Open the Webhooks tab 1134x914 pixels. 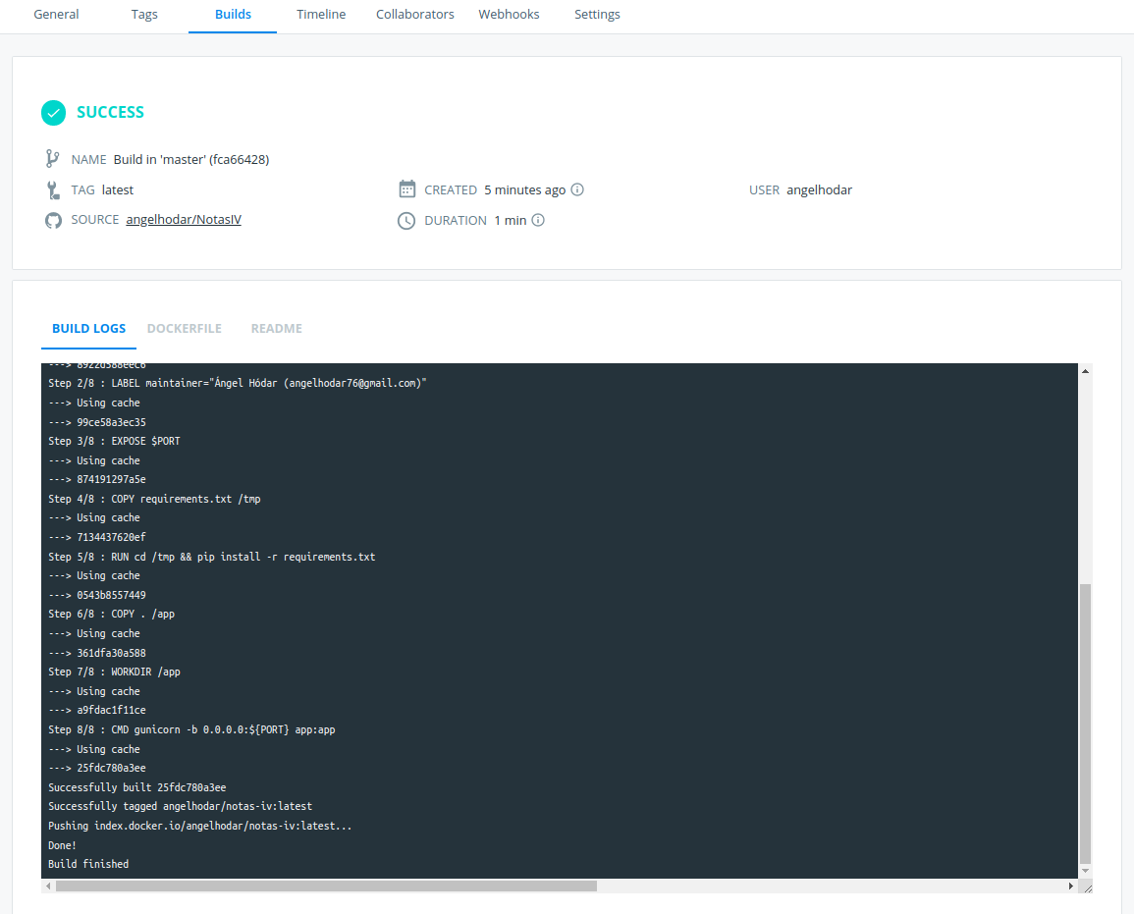coord(509,15)
